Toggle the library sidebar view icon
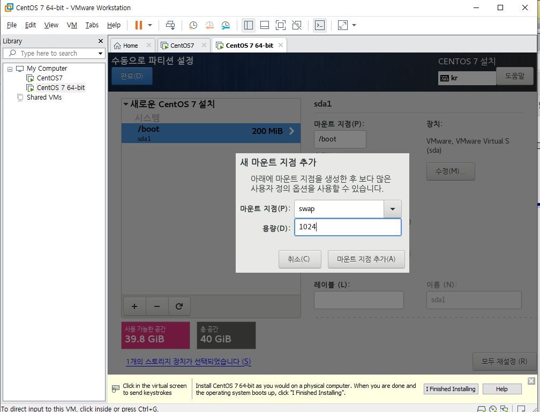540x412 pixels. (x=249, y=25)
